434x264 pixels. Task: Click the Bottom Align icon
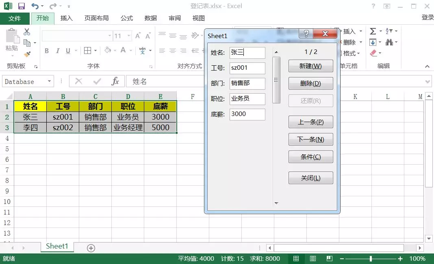pos(183,37)
